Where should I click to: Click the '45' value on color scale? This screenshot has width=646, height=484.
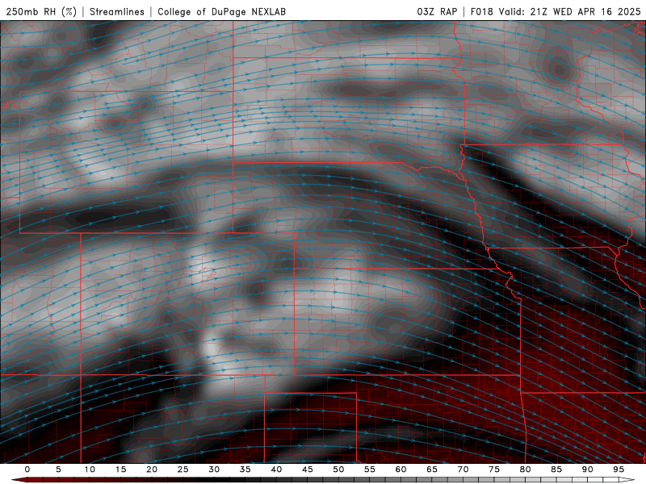[308, 469]
